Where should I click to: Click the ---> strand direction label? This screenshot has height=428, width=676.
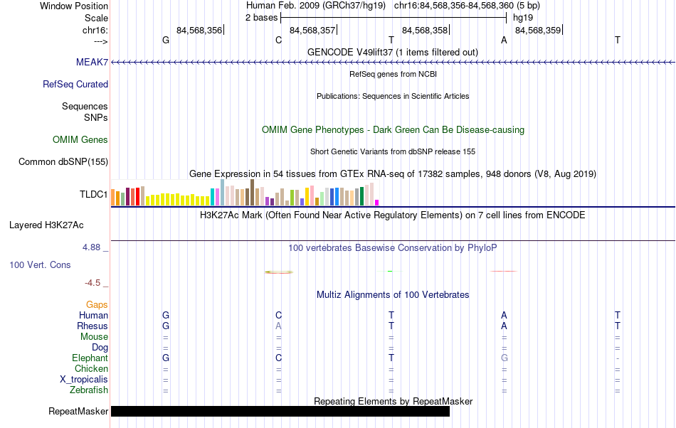pyautogui.click(x=101, y=41)
